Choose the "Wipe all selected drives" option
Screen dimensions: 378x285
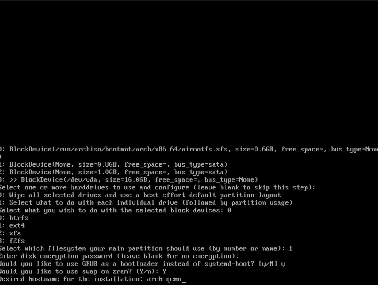[140, 195]
